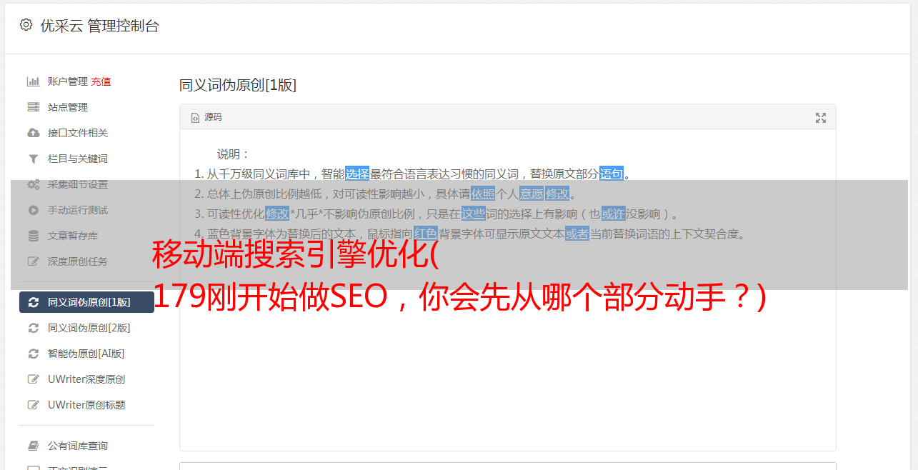Image resolution: width=918 pixels, height=470 pixels.
Task: Open UWriter原创标题 menu item
Action: (86, 405)
